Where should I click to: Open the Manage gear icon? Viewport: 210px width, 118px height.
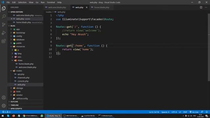(x=4, y=106)
